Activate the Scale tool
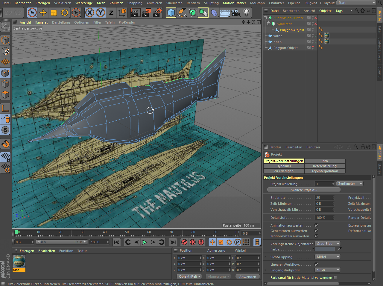The width and height of the screenshot is (383, 286). [54, 13]
